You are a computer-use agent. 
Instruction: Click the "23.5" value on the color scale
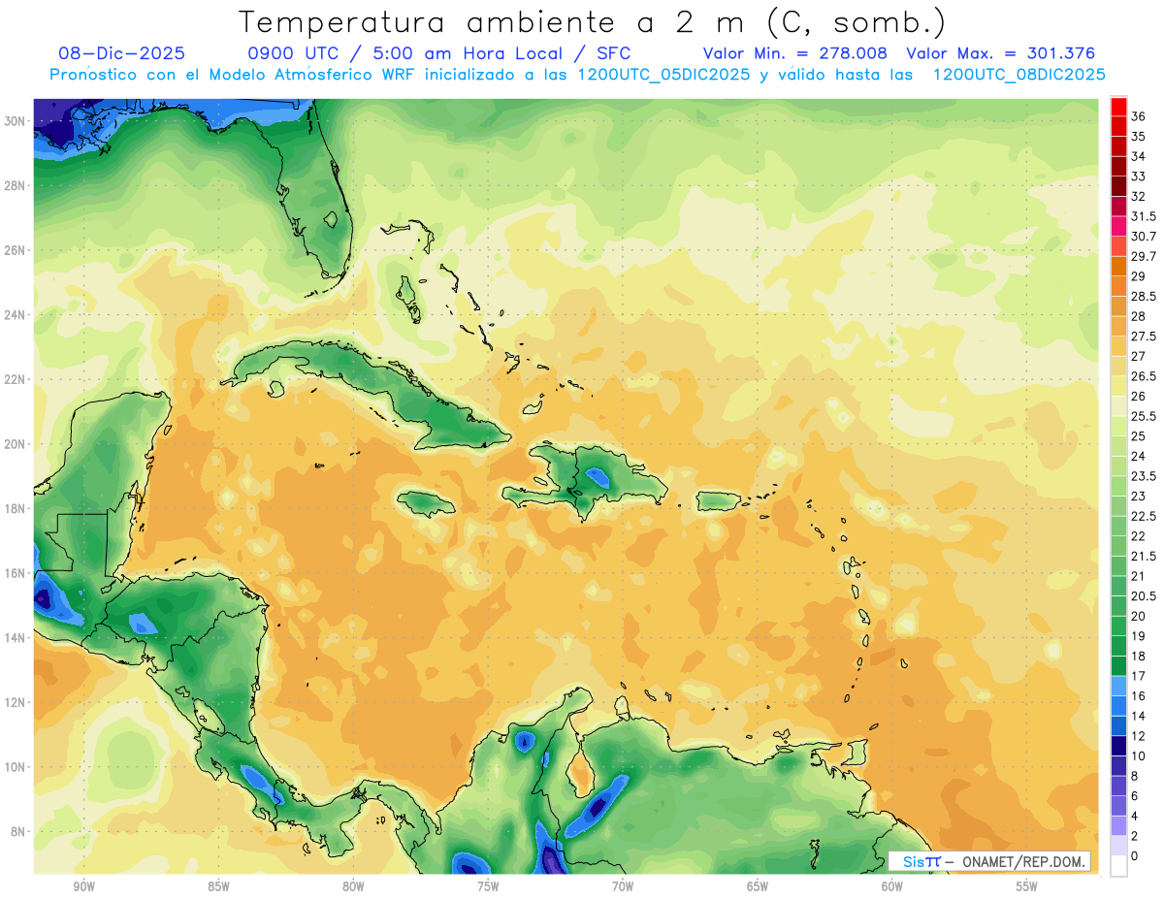[1144, 476]
